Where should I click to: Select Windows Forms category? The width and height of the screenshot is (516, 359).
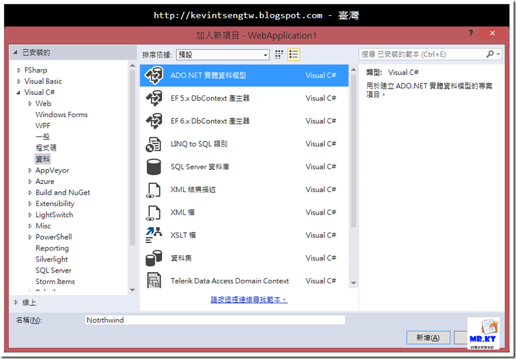pyautogui.click(x=62, y=114)
